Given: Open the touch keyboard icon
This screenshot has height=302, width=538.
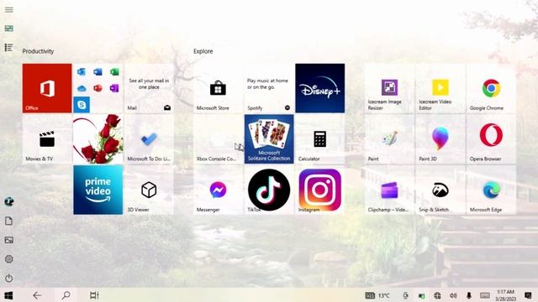Looking at the screenshot, I should coord(485,295).
